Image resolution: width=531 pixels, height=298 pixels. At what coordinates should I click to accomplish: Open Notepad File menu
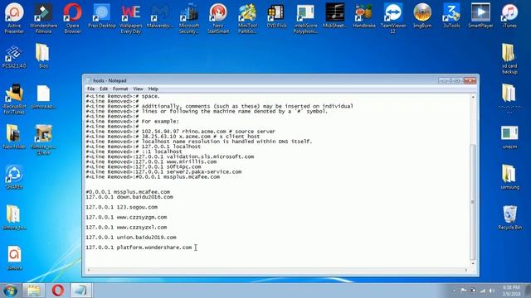point(90,89)
